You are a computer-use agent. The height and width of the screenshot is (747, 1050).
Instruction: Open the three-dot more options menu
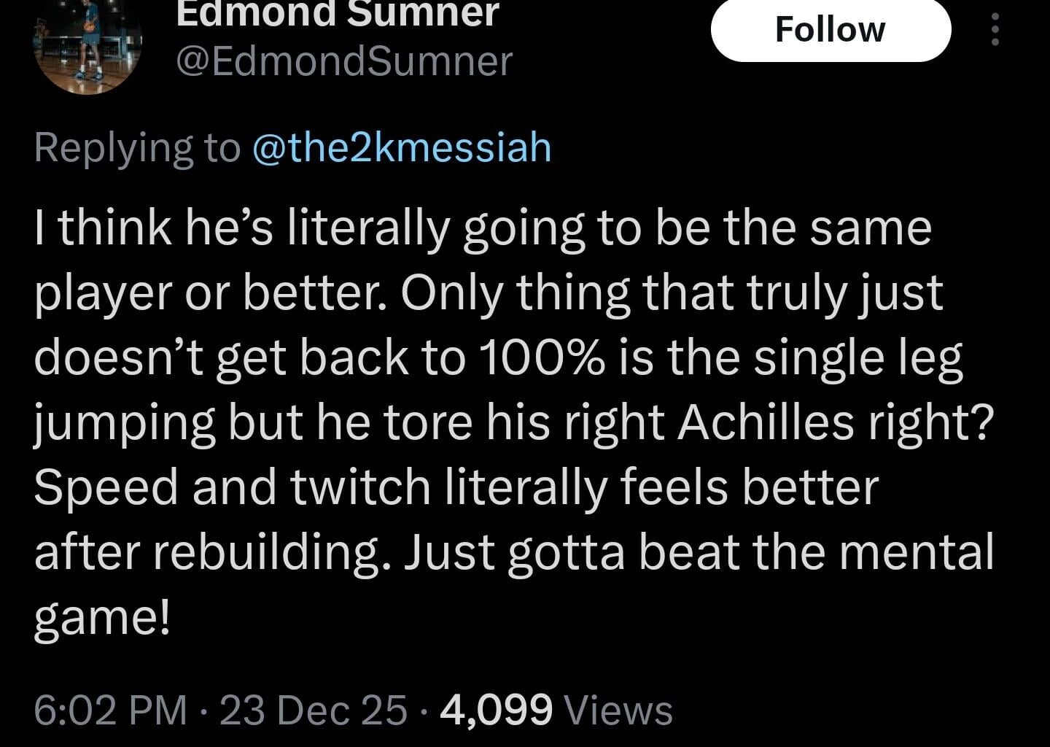tap(995, 31)
